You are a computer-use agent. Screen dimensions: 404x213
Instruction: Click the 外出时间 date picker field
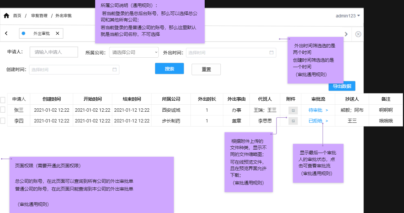pos(231,53)
